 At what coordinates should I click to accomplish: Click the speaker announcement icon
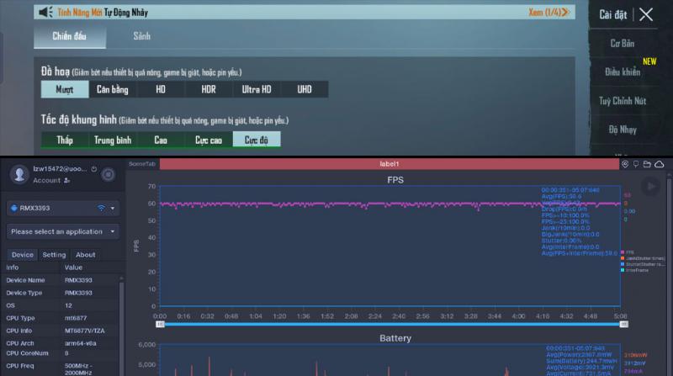click(x=45, y=12)
